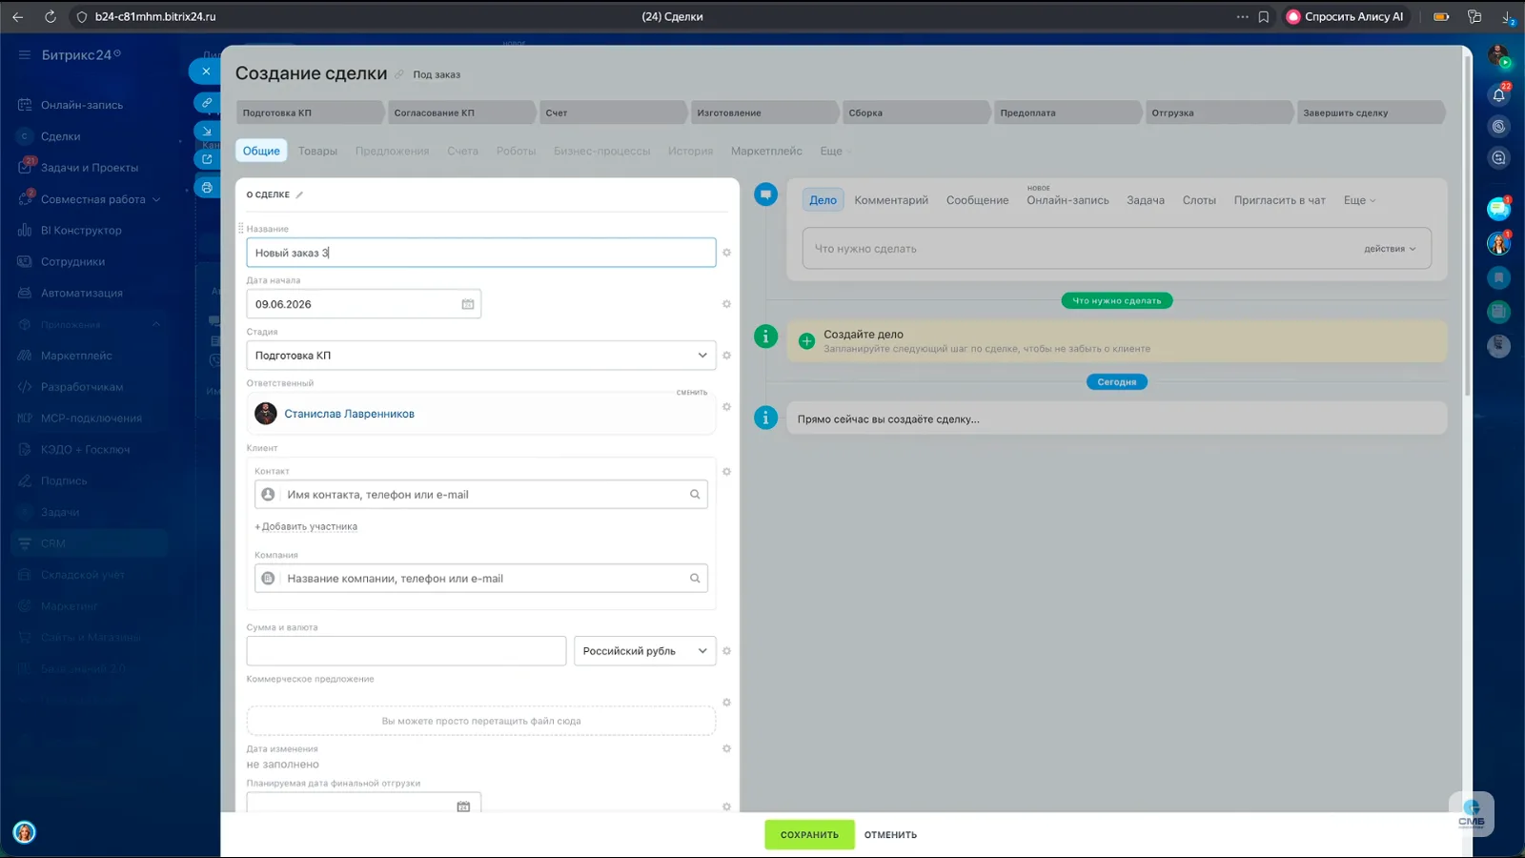Click gear icon next to Сумма и валюта
1525x858 pixels.
click(x=726, y=651)
